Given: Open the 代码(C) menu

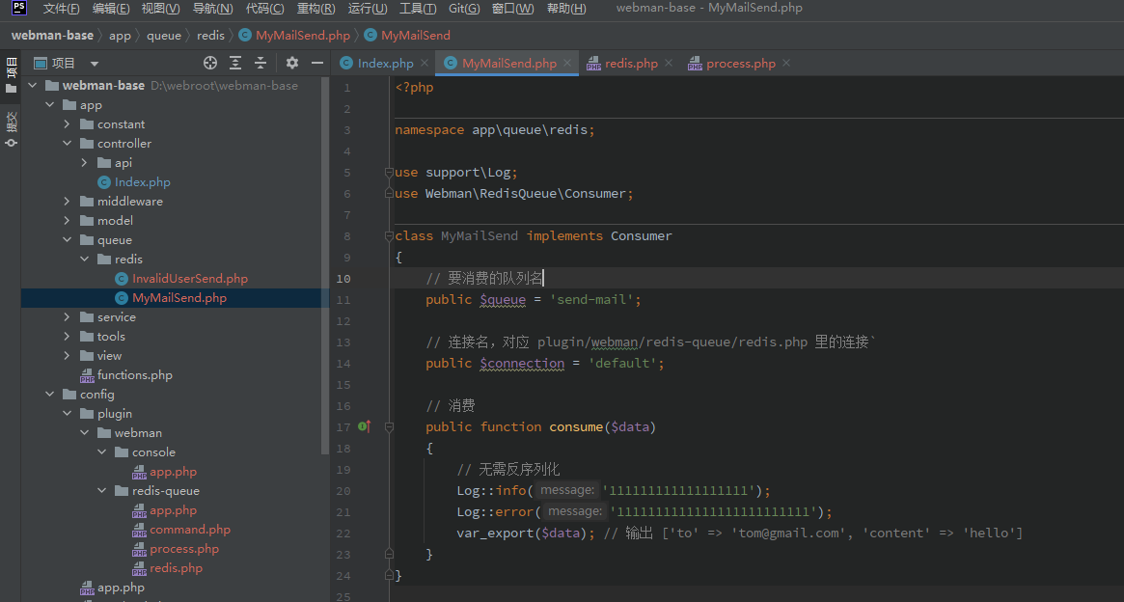Looking at the screenshot, I should point(264,8).
